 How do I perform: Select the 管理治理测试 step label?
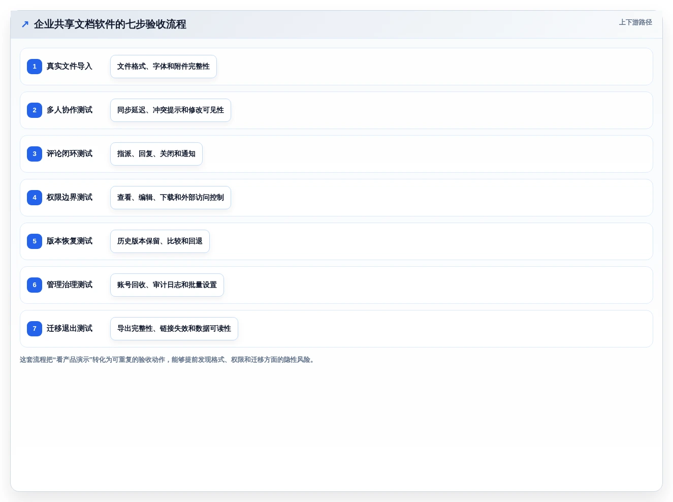click(x=70, y=285)
